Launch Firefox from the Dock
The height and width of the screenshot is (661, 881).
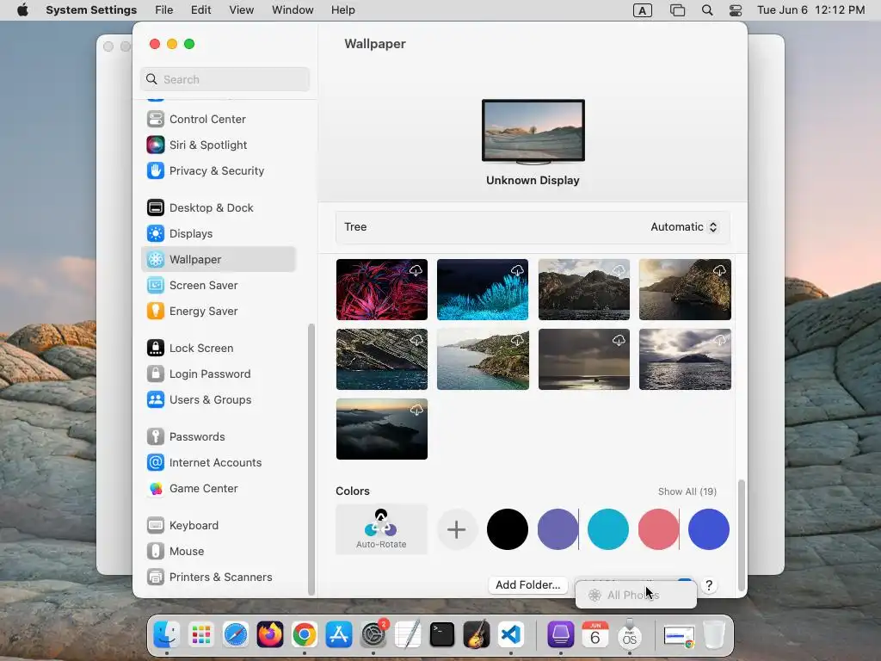point(269,635)
